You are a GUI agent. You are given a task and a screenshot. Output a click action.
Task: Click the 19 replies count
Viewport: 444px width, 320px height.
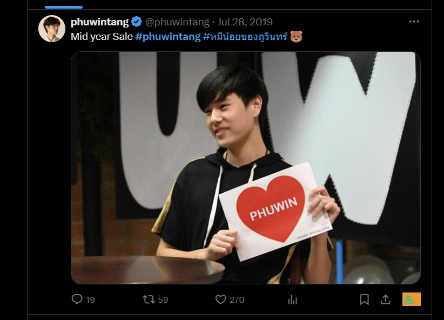90,300
